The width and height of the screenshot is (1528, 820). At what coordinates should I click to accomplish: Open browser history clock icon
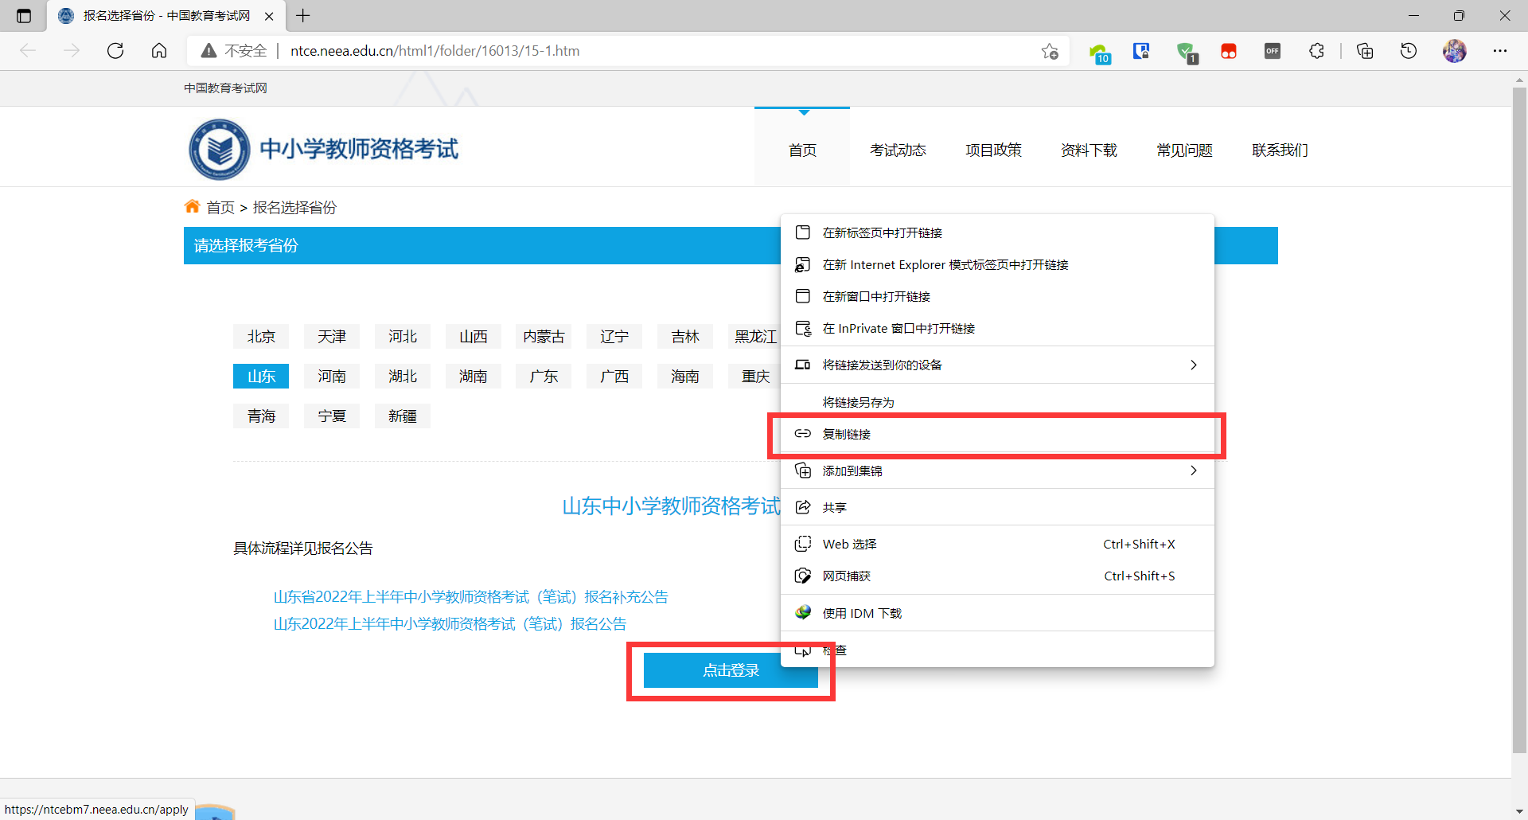[1409, 51]
